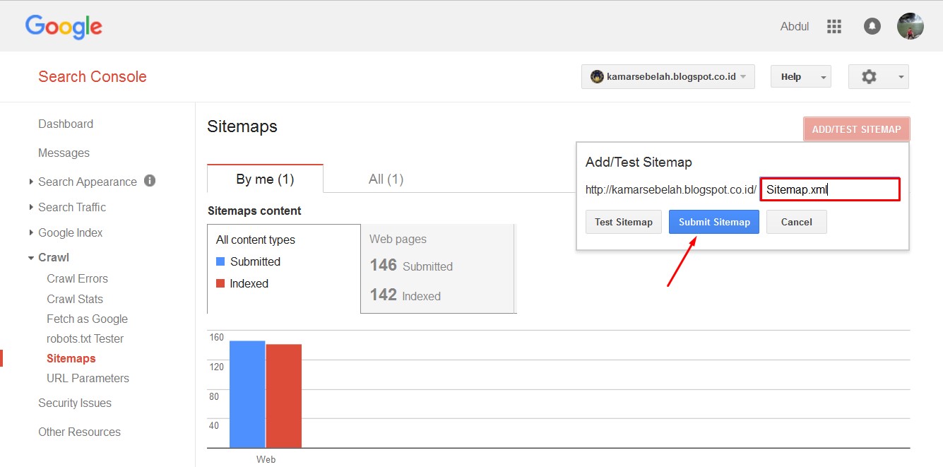This screenshot has height=467, width=943.
Task: Open URL Parameters
Action: point(88,378)
